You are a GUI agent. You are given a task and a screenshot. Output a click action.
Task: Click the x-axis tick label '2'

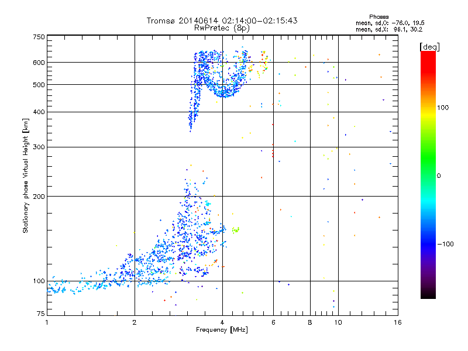point(135,322)
